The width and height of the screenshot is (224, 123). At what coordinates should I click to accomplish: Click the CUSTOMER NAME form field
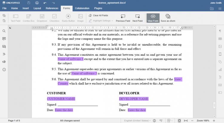click(61, 99)
